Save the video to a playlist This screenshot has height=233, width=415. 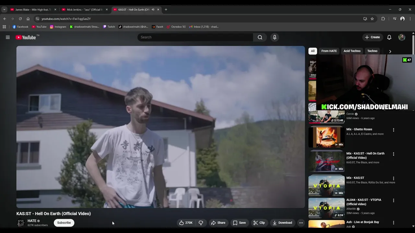(239, 223)
